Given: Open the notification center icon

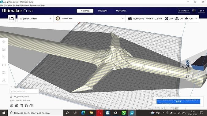Looking at the screenshot, I should 201,113.
